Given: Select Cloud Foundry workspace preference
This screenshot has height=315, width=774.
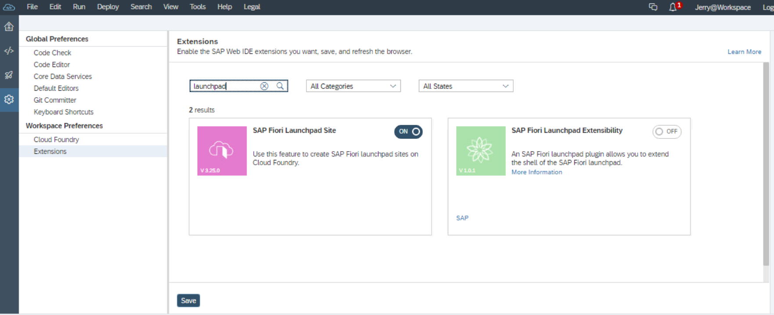Looking at the screenshot, I should 56,139.
